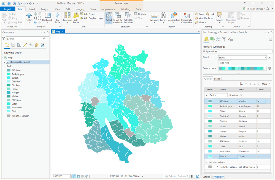Collapse the all other values group
Viewport: 275px width, 180px height.
[206, 162]
